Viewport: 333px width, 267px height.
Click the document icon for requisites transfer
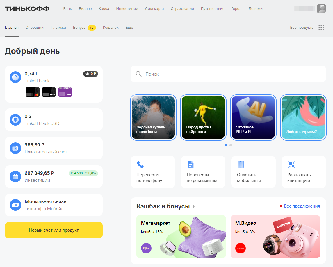[x=191, y=164]
